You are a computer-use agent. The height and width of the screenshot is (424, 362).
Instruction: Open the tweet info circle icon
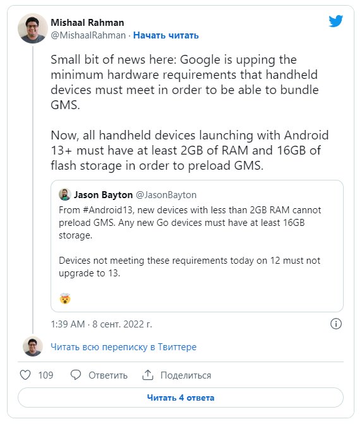[336, 324]
